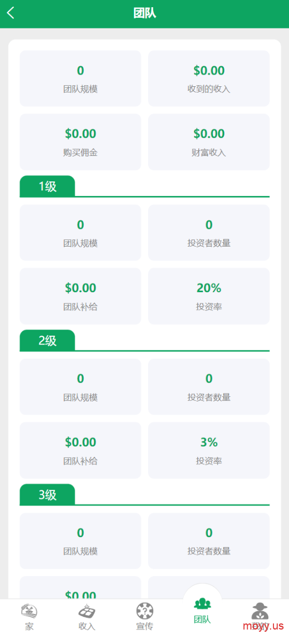Select the 3级 level tab
The image size is (289, 634).
(x=47, y=494)
